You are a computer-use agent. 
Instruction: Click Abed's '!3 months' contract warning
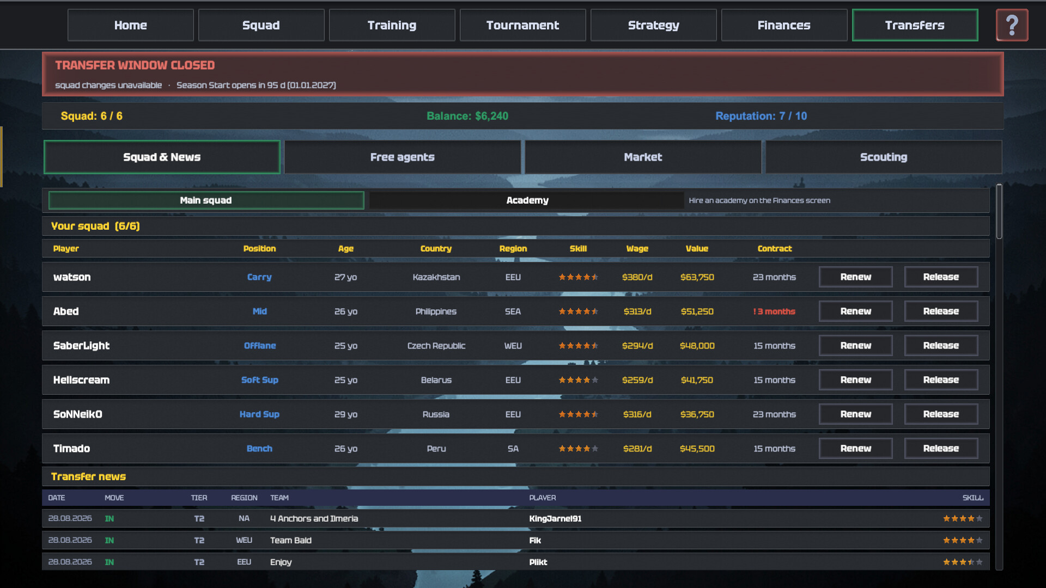[774, 311]
